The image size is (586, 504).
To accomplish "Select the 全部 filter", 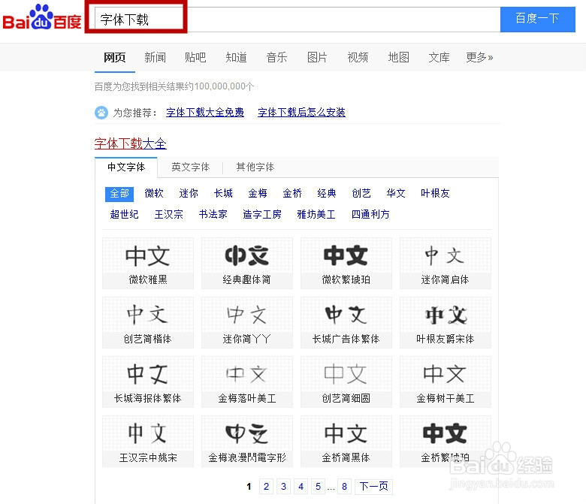I will 119,194.
